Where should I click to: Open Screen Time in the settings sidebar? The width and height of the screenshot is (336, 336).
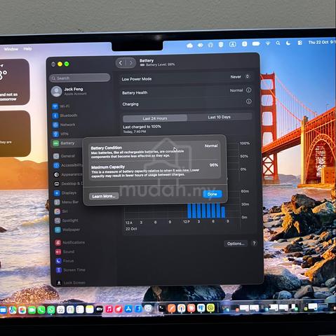[71, 270]
